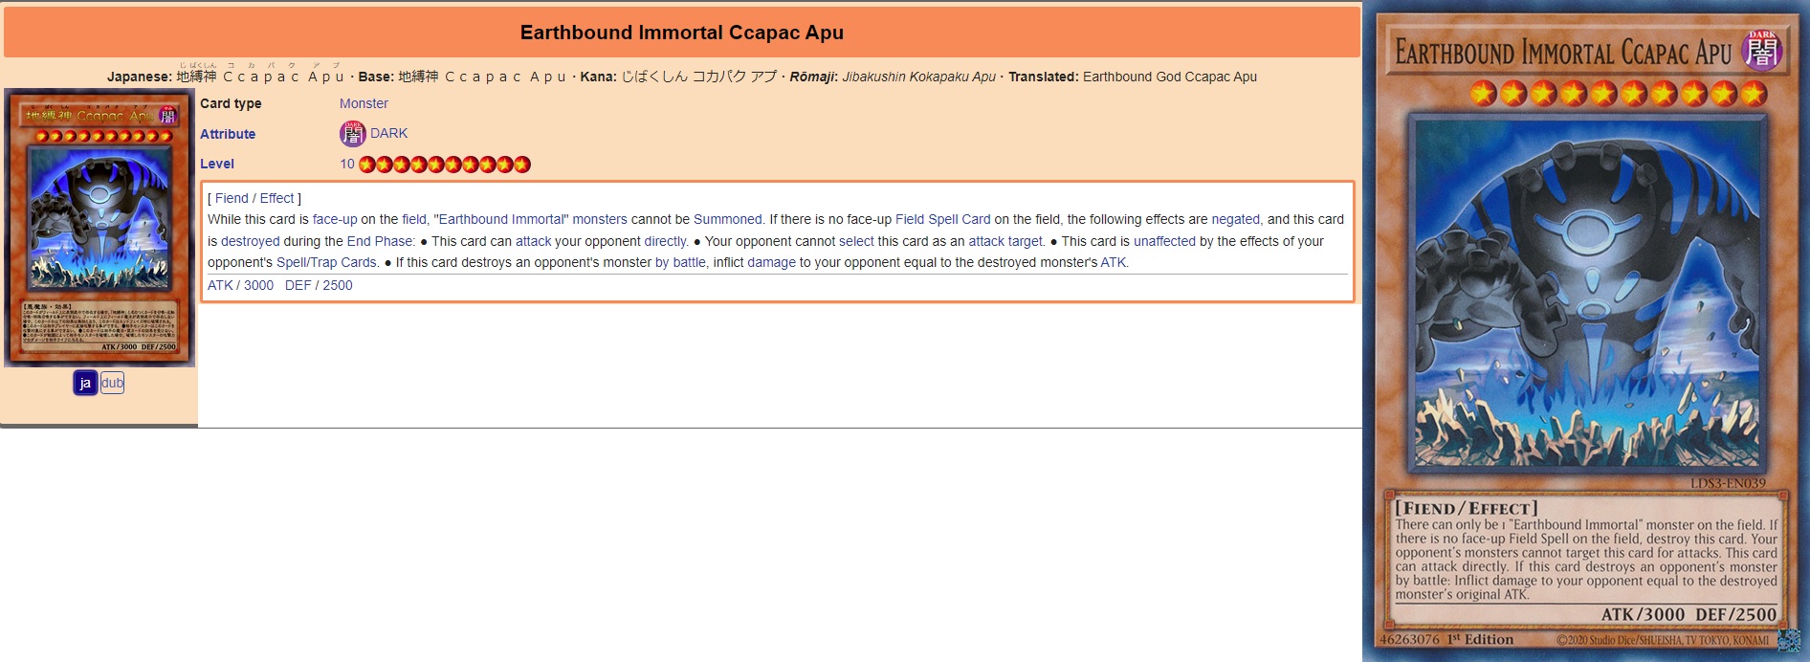Open the destroyed link
The image size is (1810, 662).
(251, 241)
